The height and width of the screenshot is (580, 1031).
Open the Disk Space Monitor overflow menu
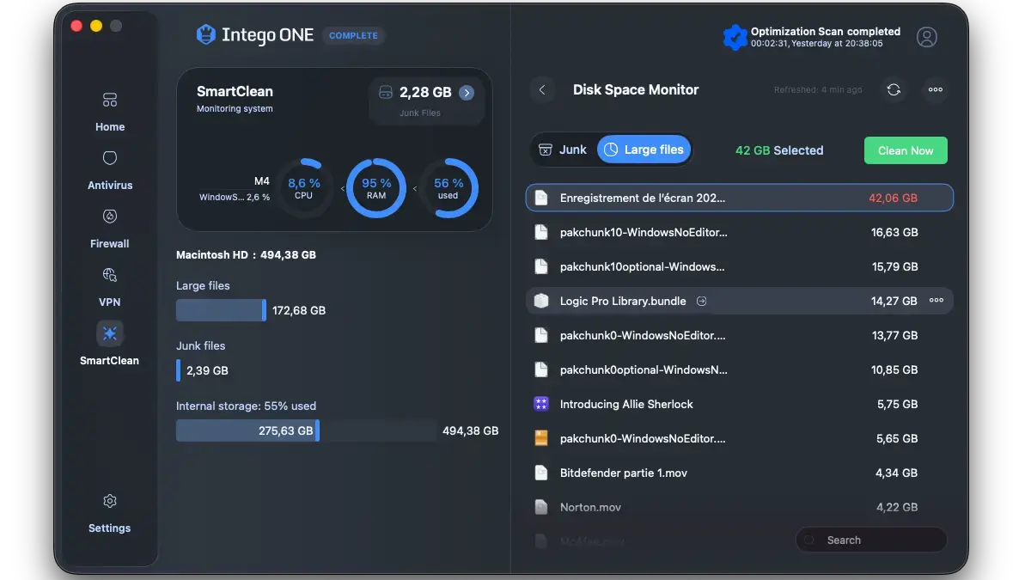coord(935,89)
